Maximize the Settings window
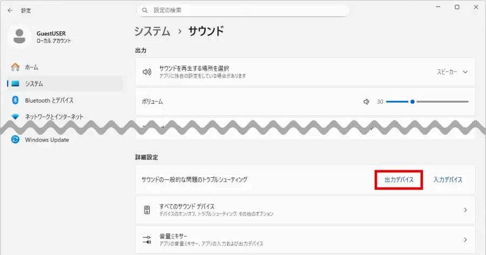This screenshot has width=486, height=255. coord(457,7)
